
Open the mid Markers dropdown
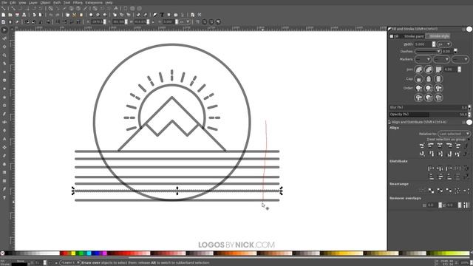click(x=441, y=59)
